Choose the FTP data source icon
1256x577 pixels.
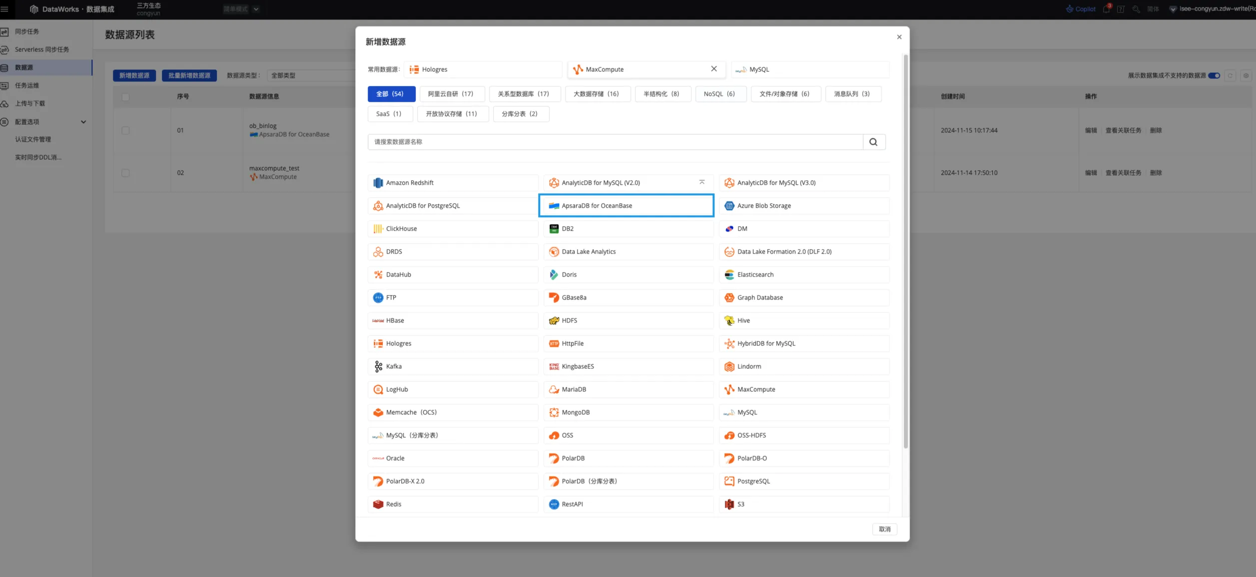pyautogui.click(x=378, y=297)
